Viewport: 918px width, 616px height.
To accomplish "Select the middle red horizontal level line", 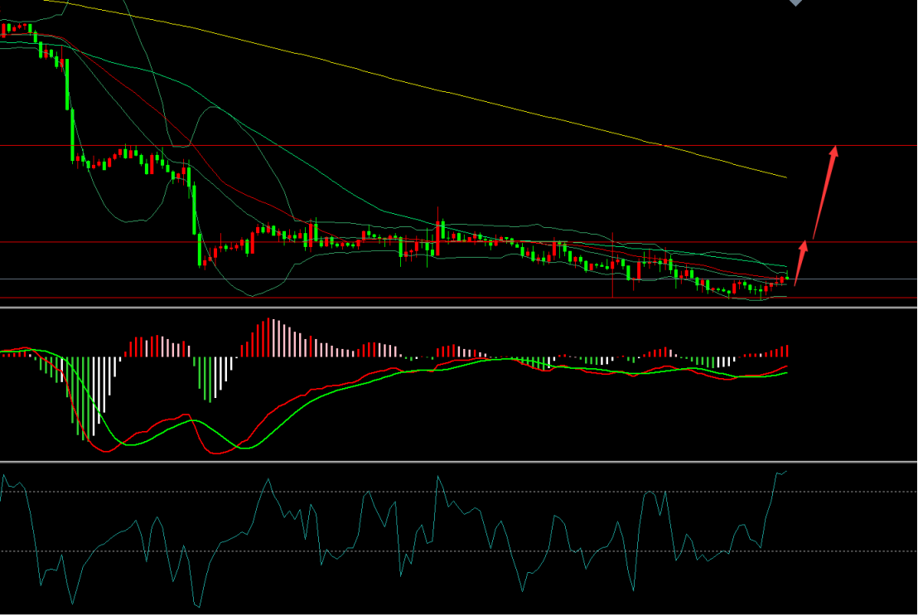I will 458,242.
